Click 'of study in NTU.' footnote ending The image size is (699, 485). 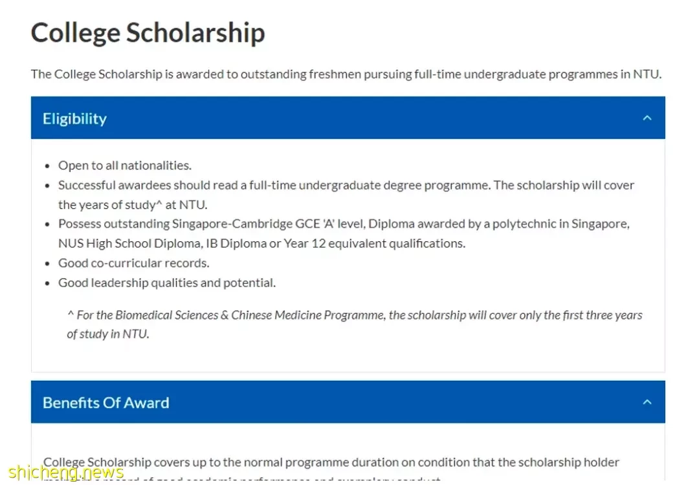(x=108, y=334)
